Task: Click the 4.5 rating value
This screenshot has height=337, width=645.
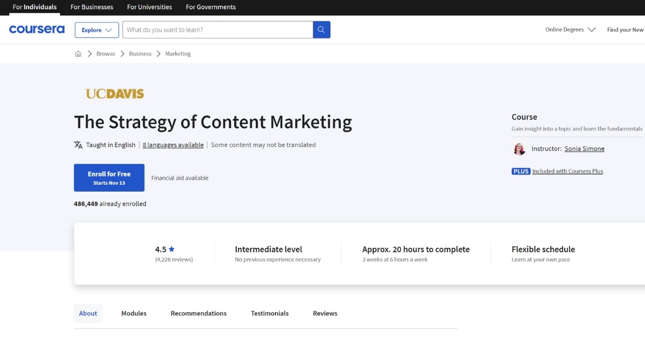Action: (x=161, y=250)
